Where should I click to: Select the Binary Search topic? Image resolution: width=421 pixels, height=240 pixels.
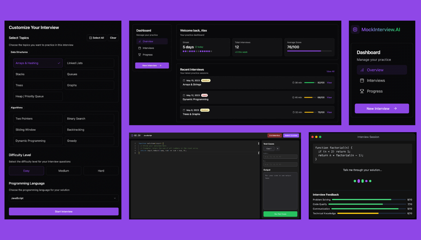89,118
